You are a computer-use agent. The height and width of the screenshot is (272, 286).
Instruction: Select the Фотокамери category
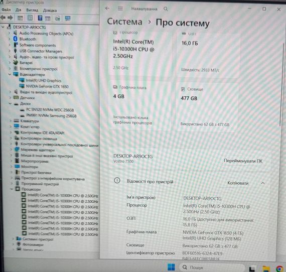[33, 244]
